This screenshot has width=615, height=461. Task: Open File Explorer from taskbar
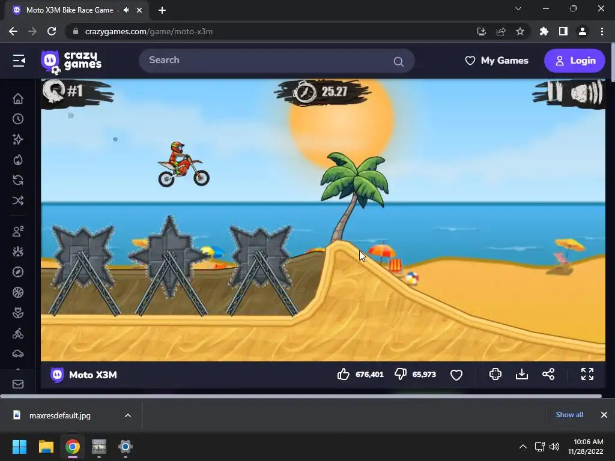click(46, 447)
